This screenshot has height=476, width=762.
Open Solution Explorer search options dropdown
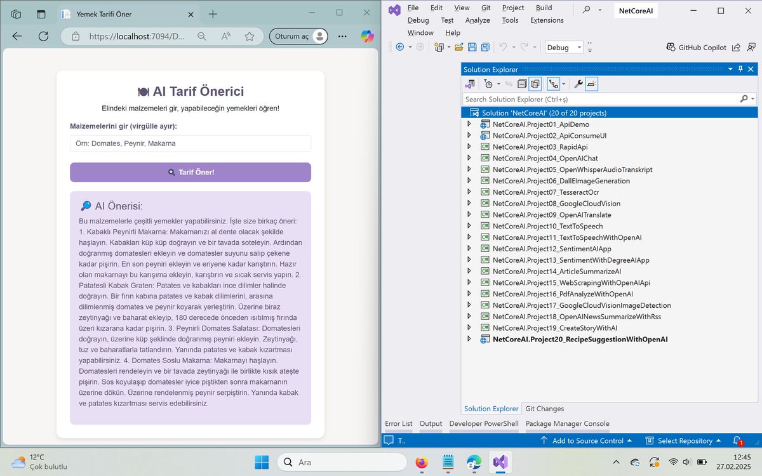tap(753, 99)
